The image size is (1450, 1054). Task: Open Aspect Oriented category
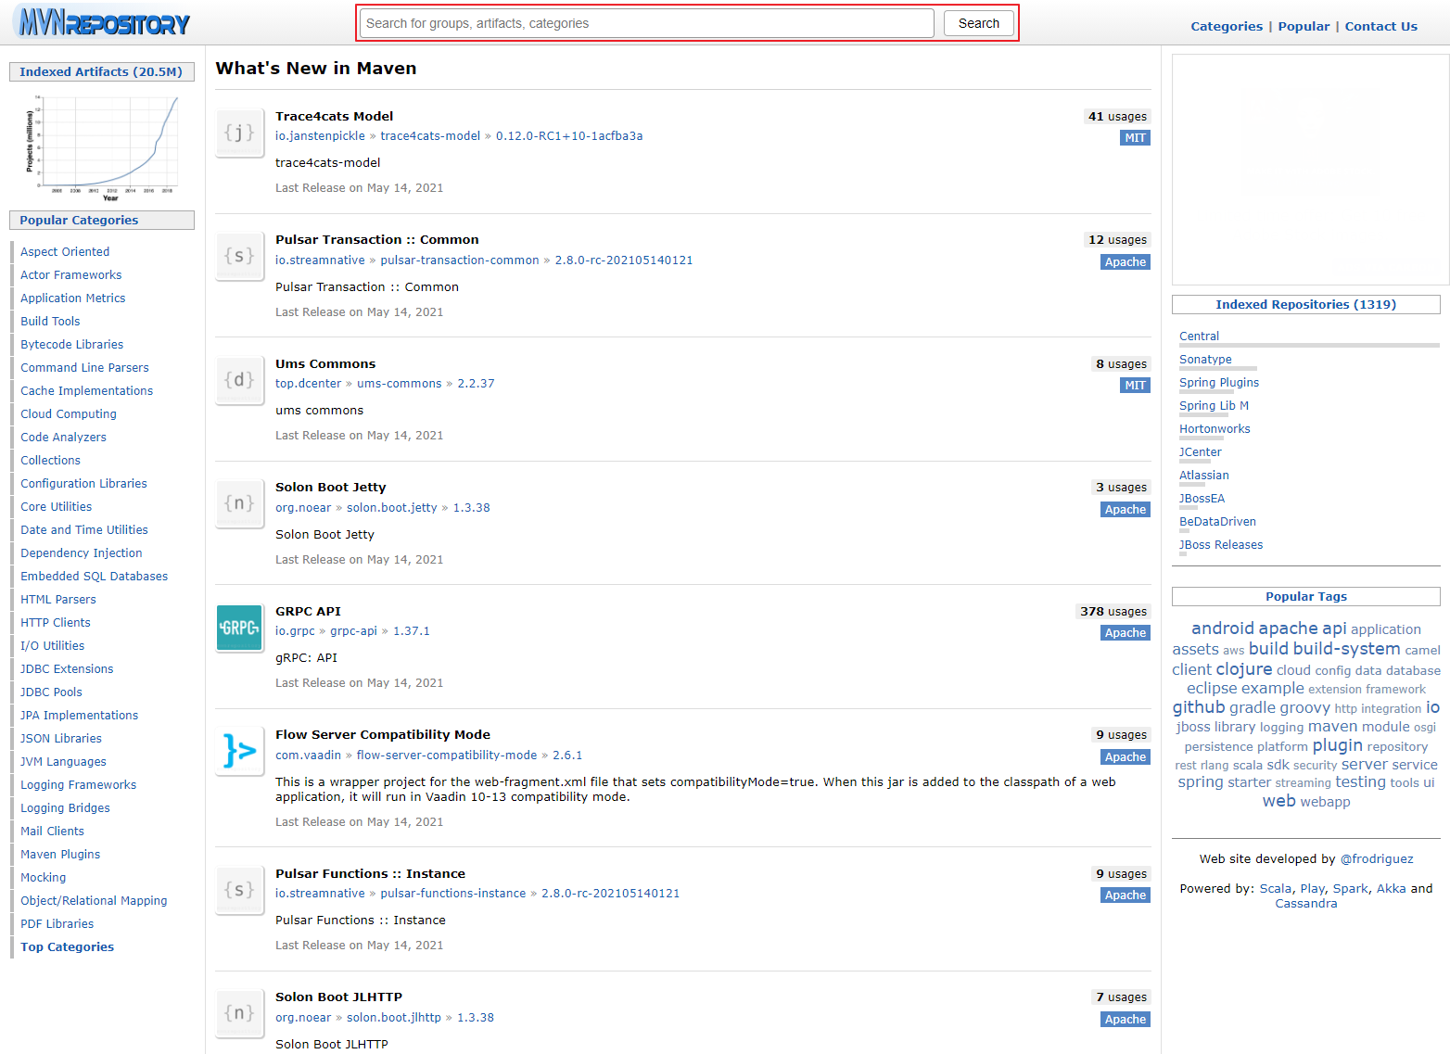[65, 251]
